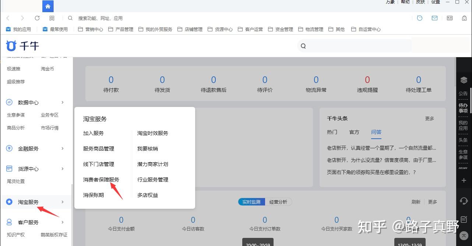
Task: Select the 热门 tab in 千牛头条
Action: [x=332, y=132]
